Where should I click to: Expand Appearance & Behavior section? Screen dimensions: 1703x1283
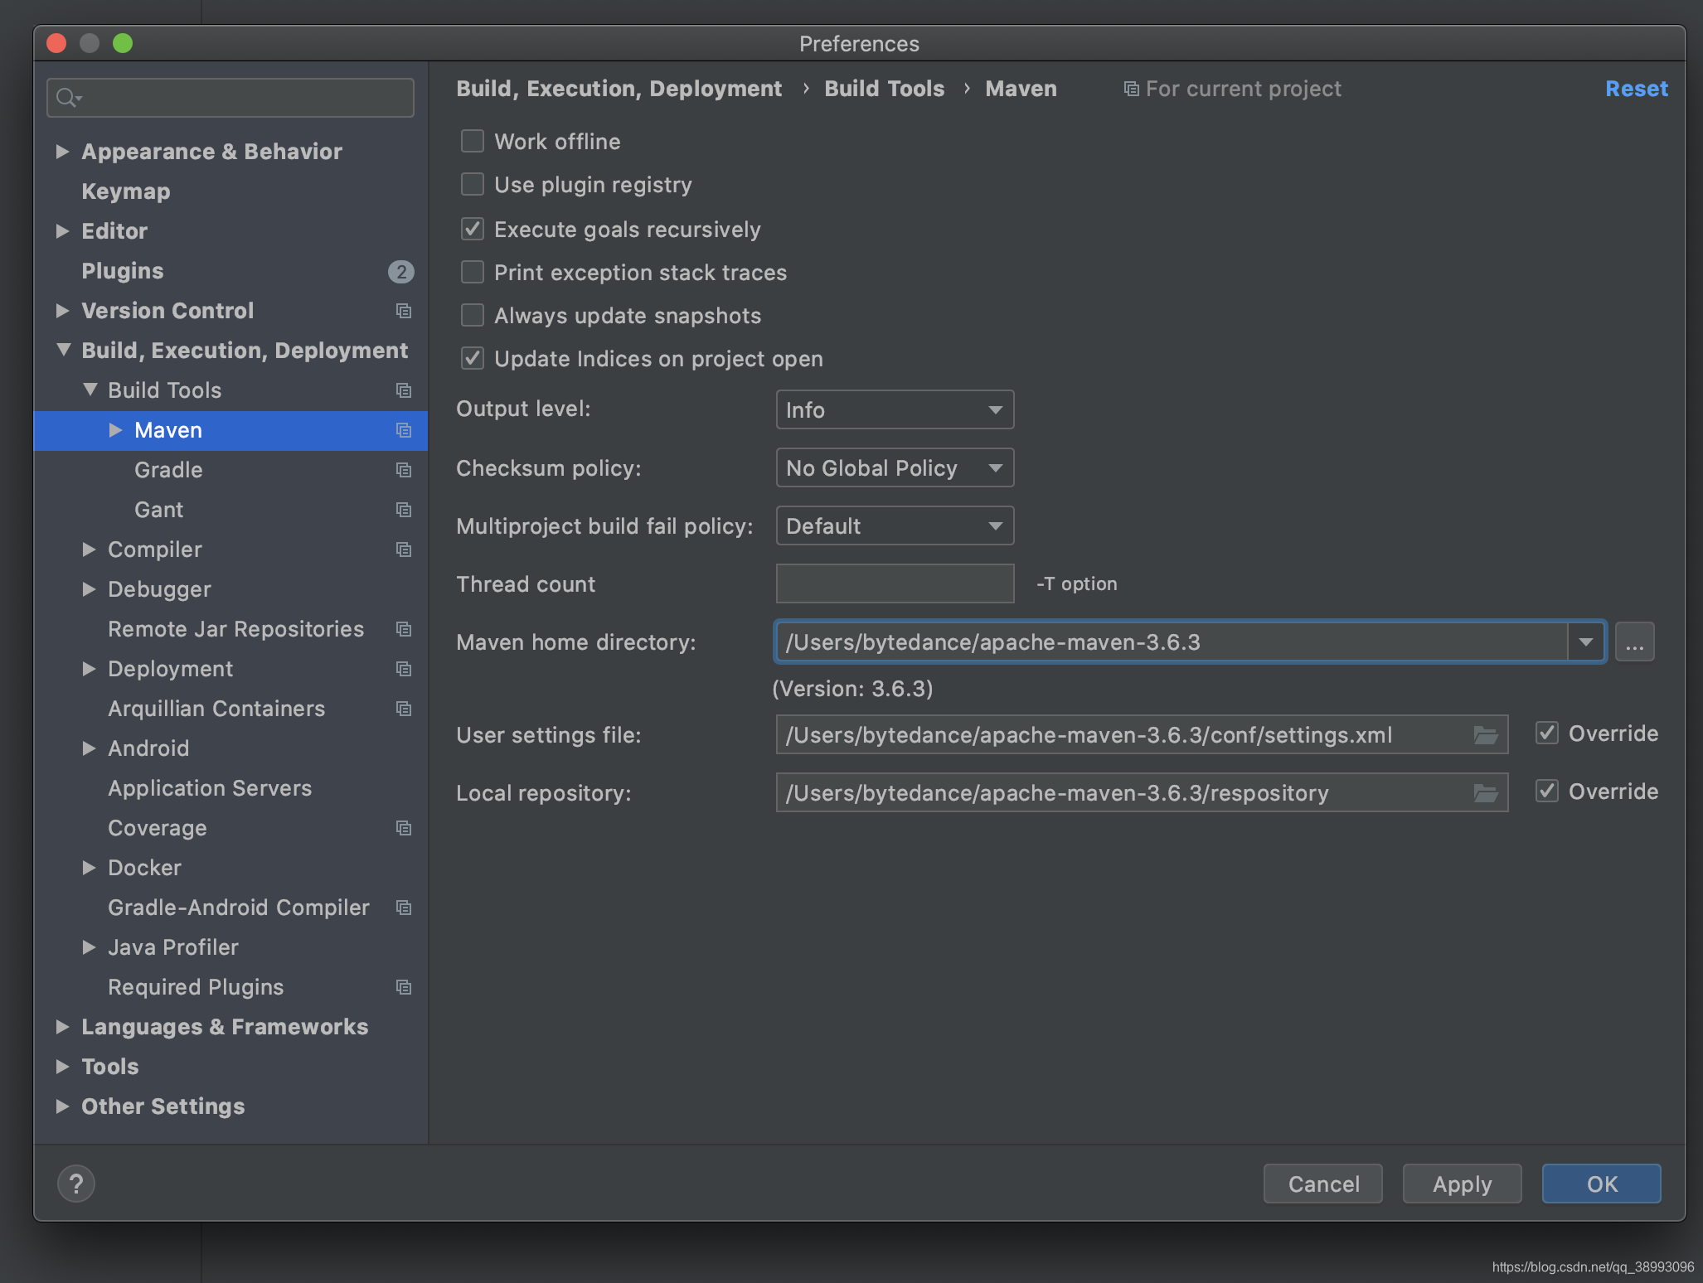62,152
